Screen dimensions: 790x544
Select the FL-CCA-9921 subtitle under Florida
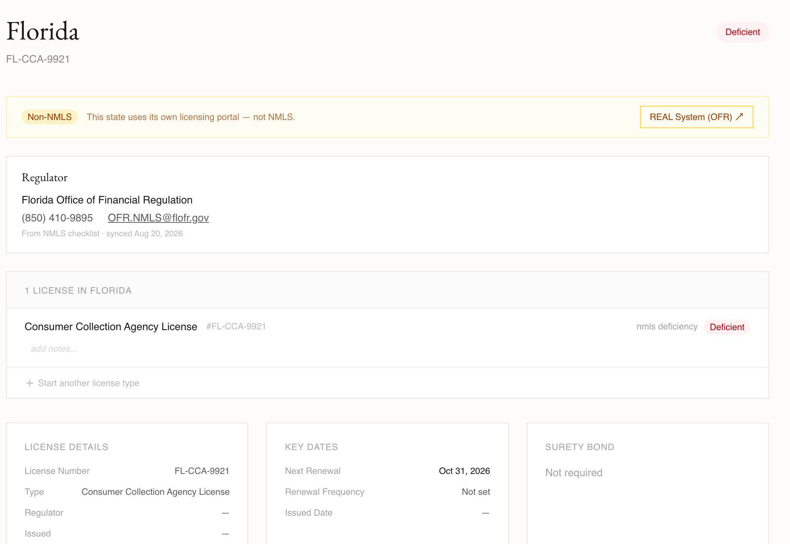[38, 59]
